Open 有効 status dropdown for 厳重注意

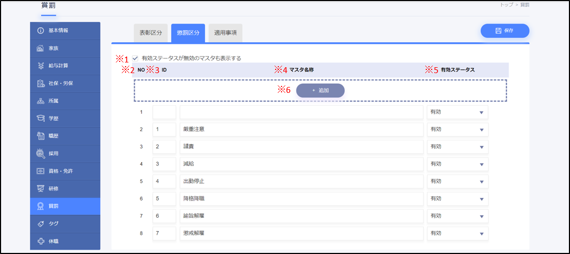457,130
